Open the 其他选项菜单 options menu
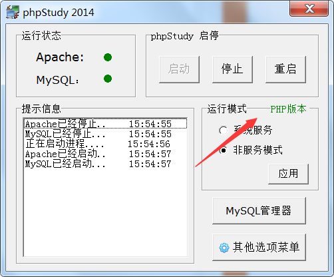The width and height of the screenshot is (334, 277). (x=259, y=247)
